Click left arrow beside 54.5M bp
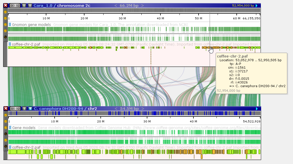This screenshot has height=164, width=293. click(x=116, y=109)
